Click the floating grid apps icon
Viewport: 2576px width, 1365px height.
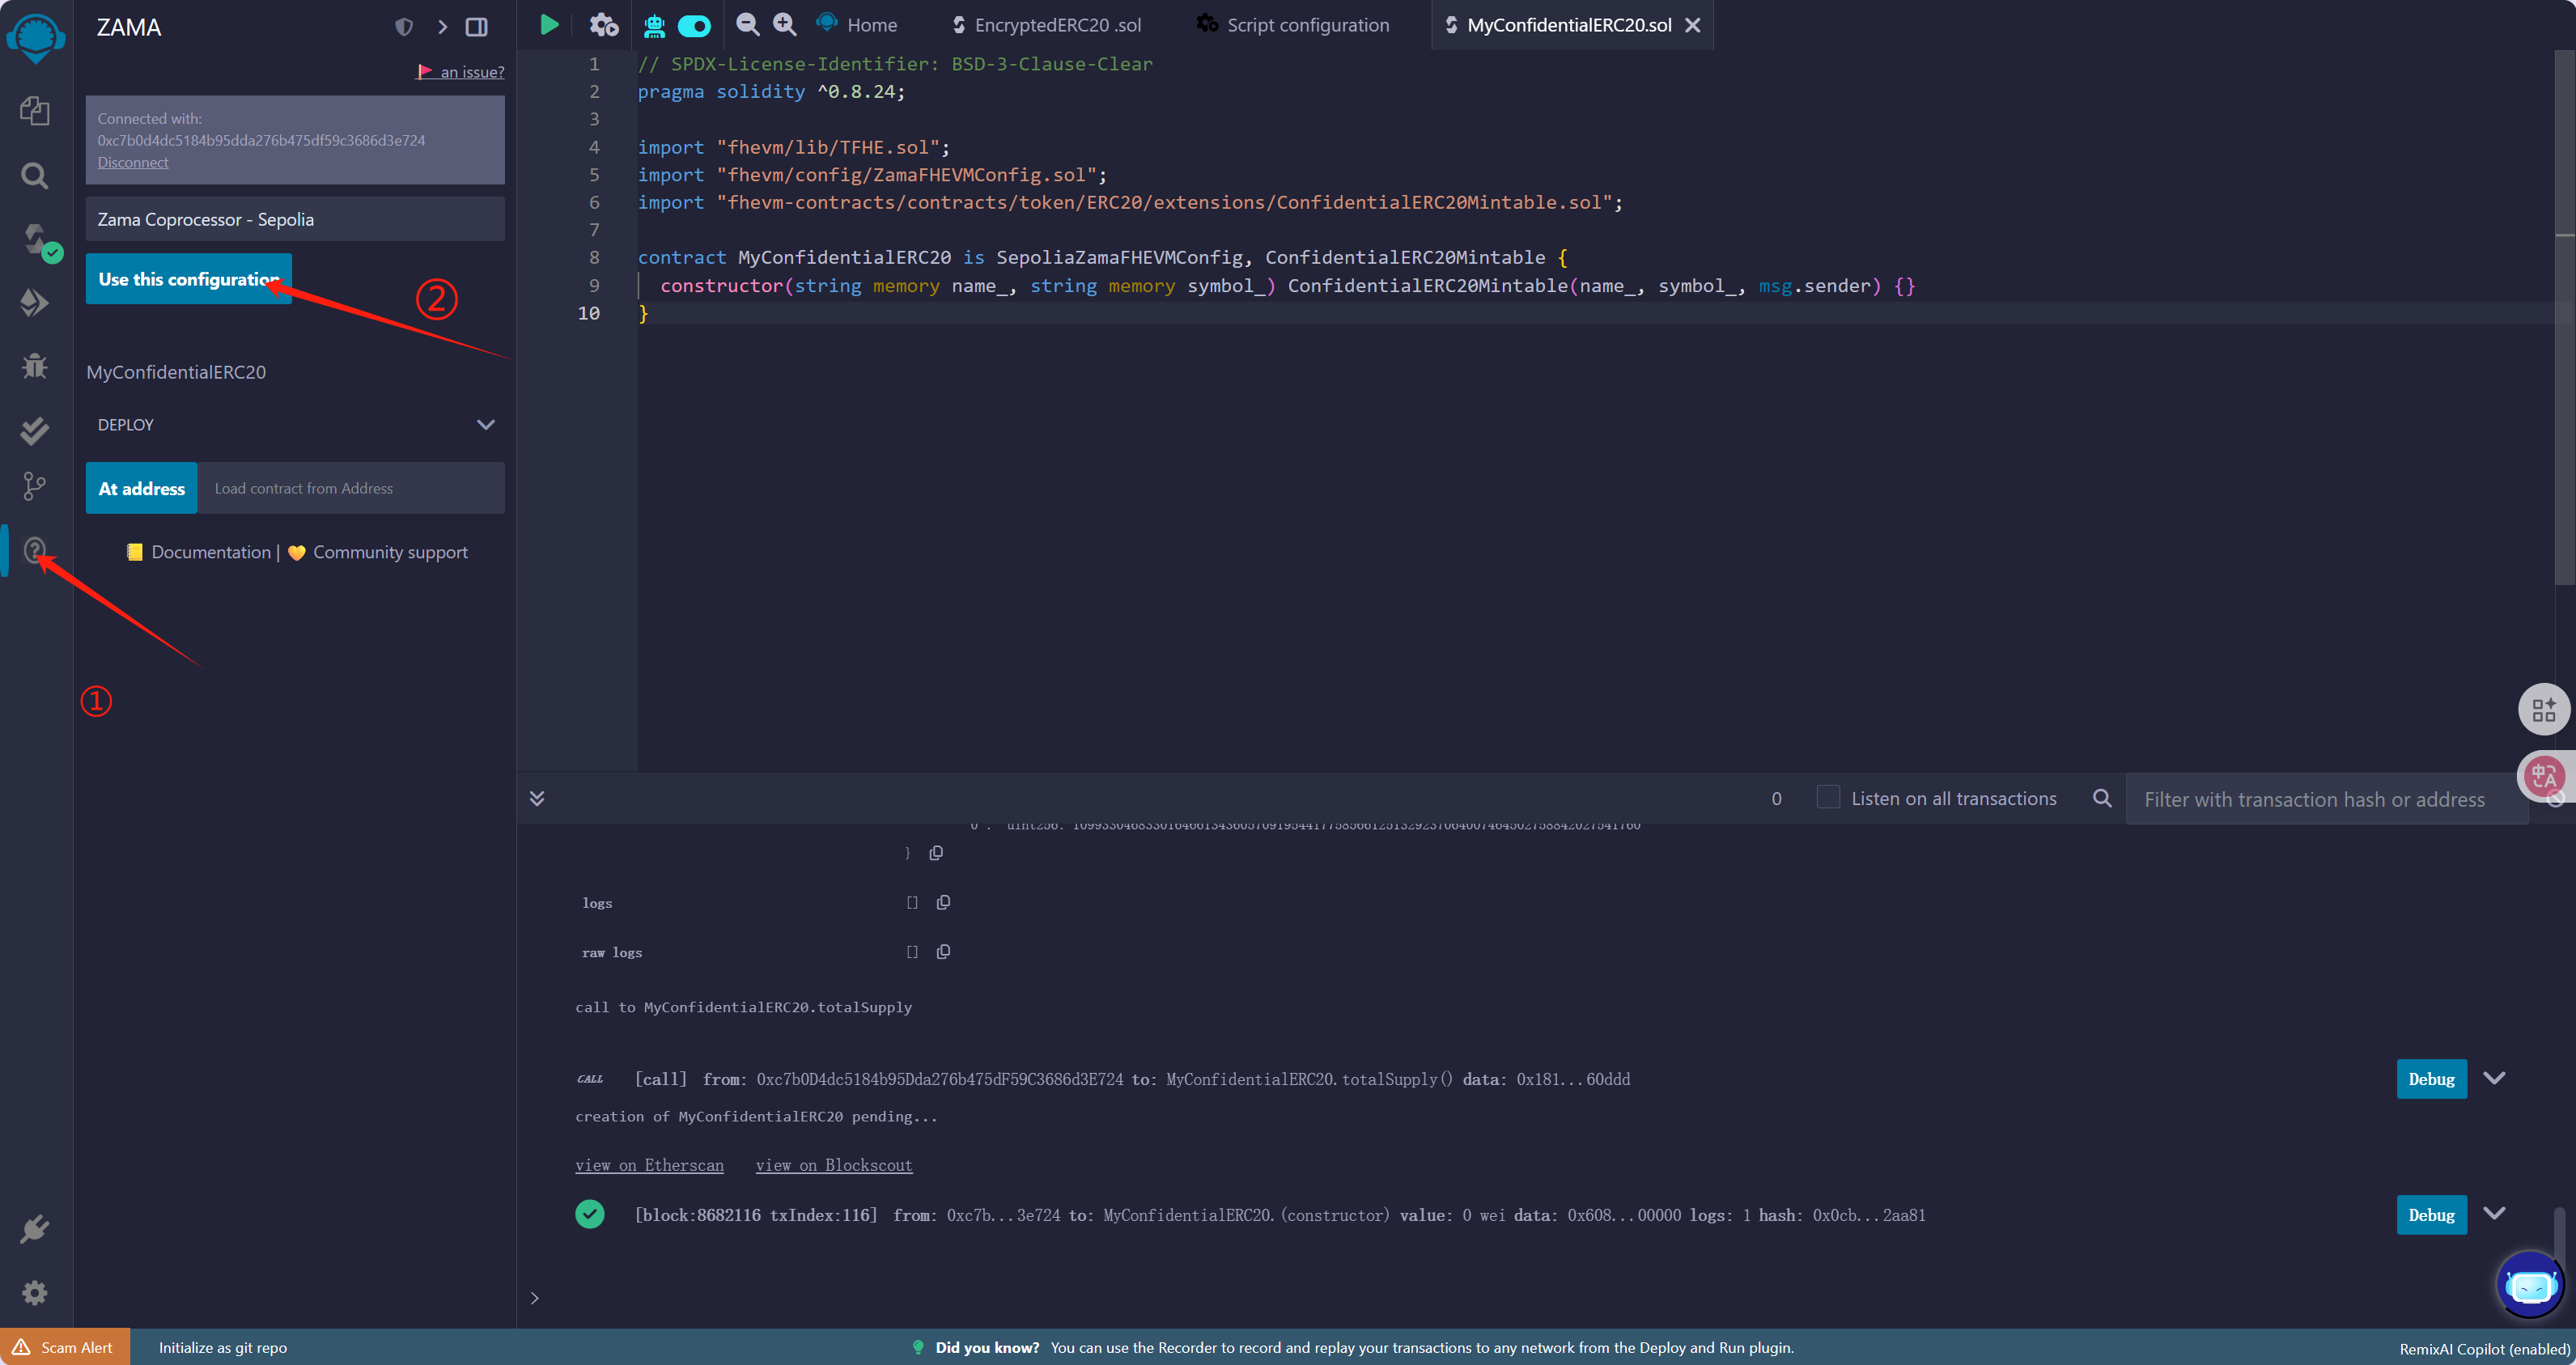click(2543, 710)
